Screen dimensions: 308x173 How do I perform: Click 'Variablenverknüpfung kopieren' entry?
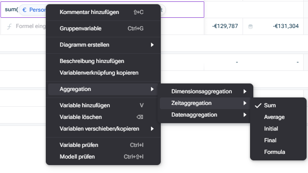pos(103,73)
